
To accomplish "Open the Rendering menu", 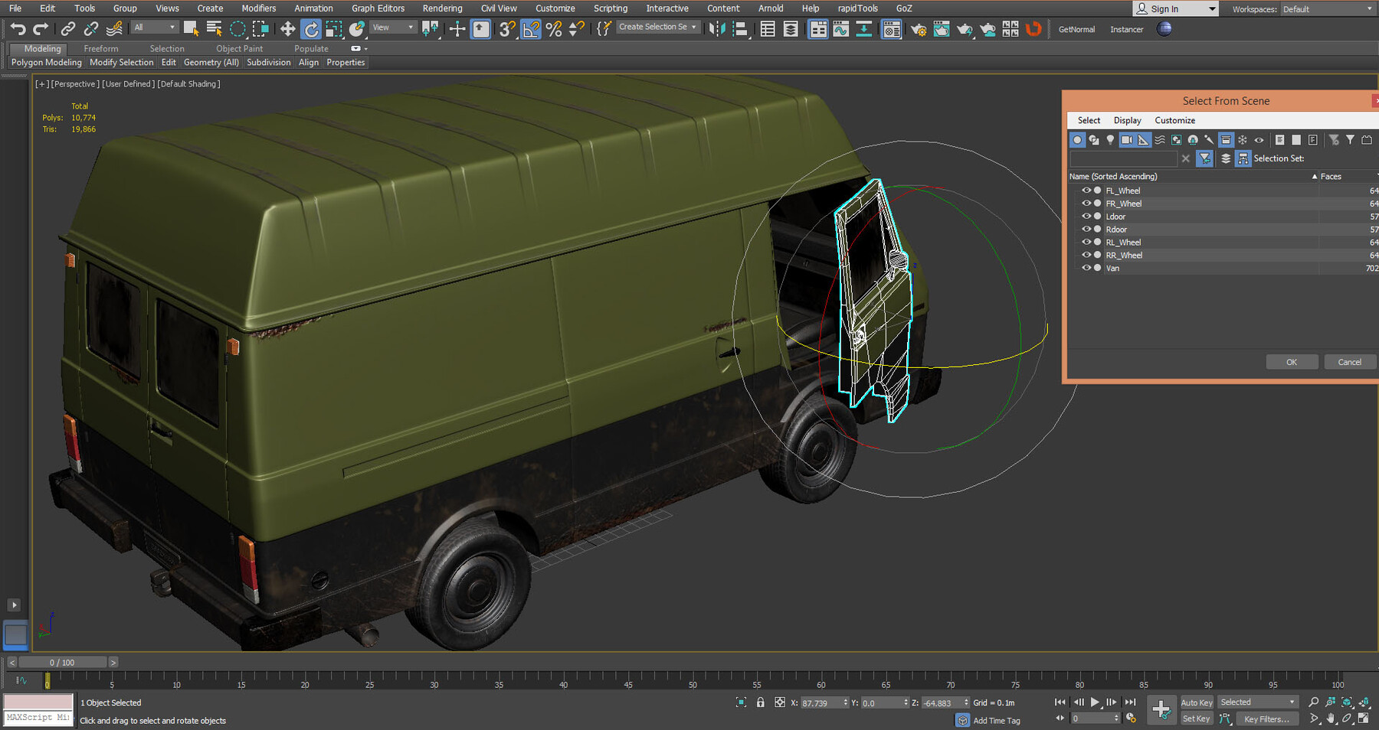I will (442, 8).
